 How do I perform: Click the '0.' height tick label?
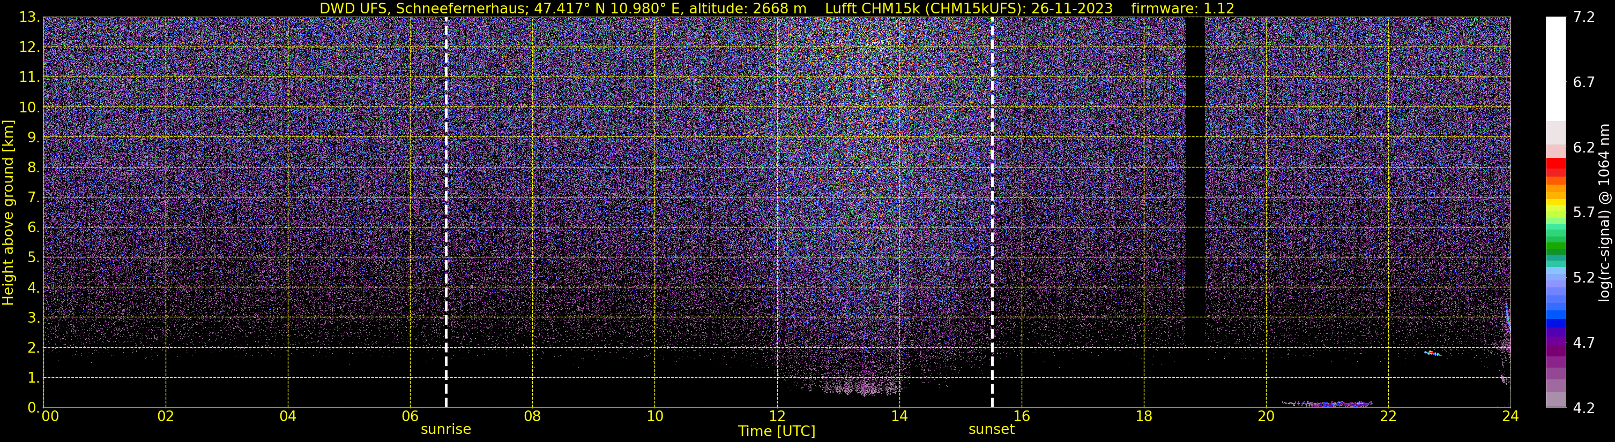pyautogui.click(x=33, y=408)
